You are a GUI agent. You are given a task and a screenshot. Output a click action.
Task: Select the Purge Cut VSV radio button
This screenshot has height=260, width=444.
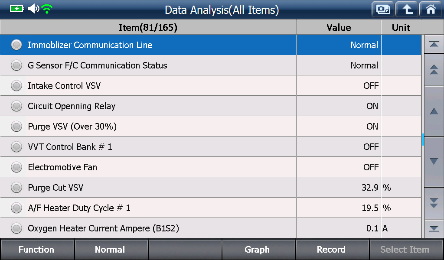[16, 187]
